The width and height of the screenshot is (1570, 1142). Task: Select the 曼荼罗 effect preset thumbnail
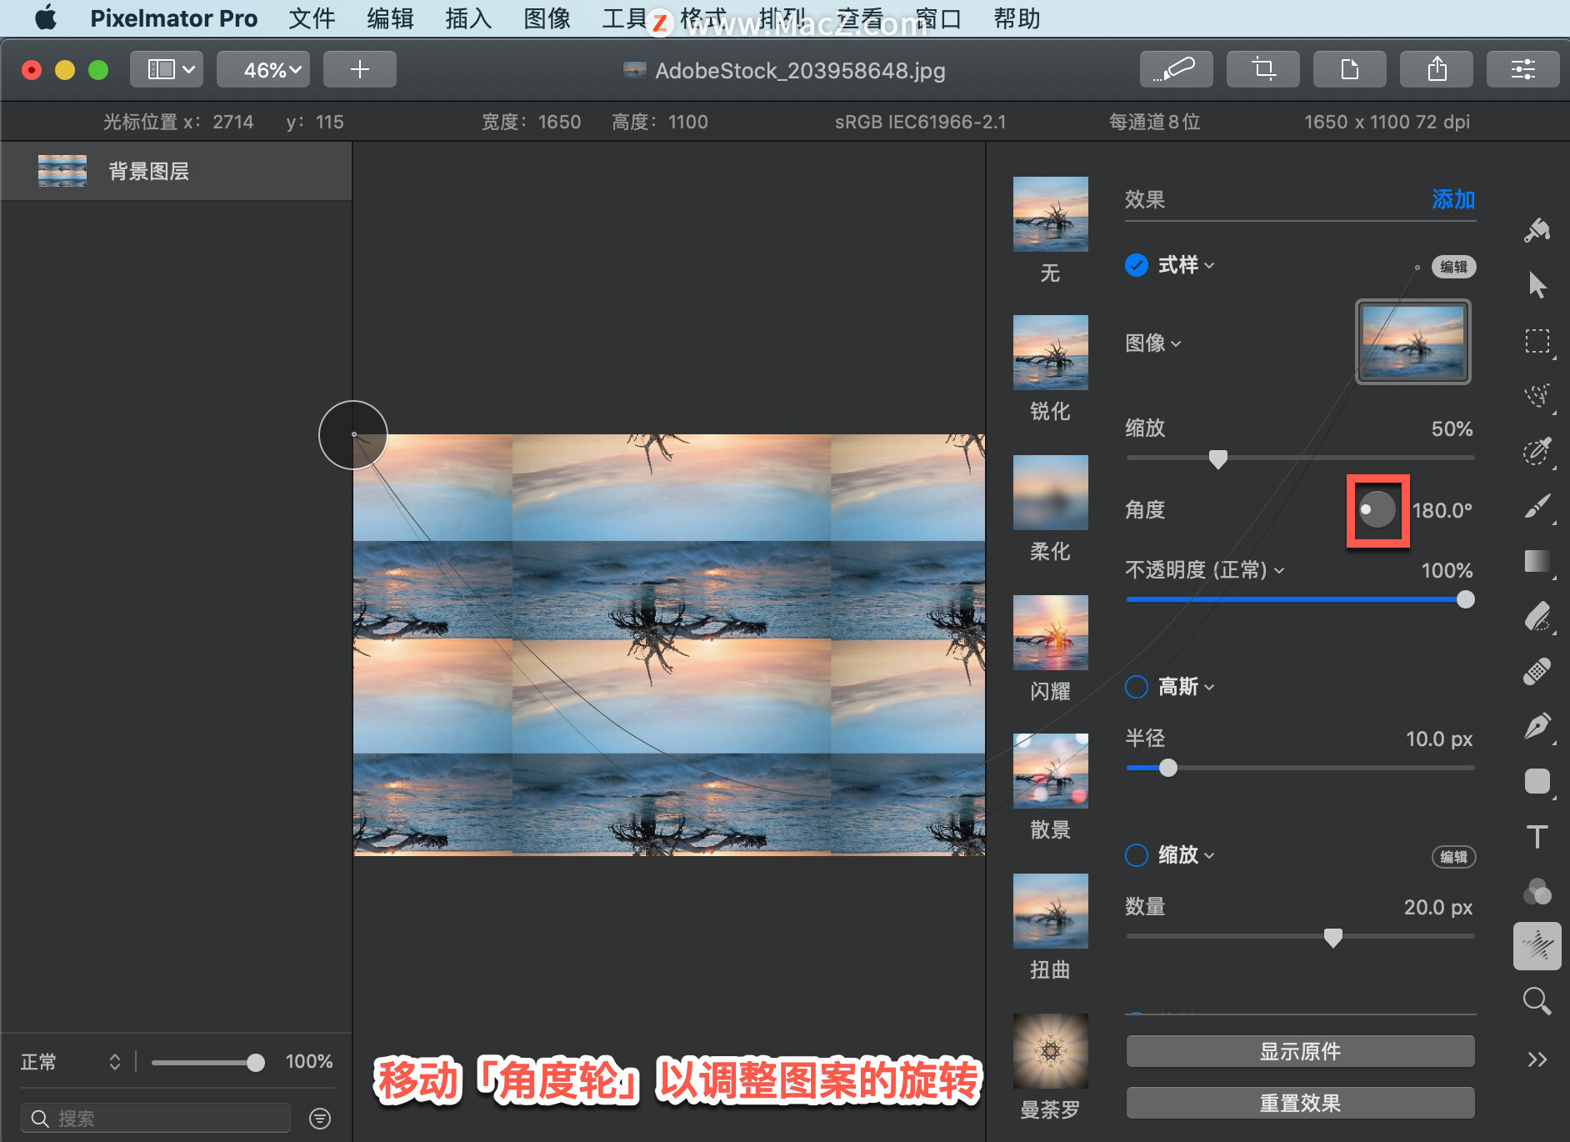tap(1050, 1050)
